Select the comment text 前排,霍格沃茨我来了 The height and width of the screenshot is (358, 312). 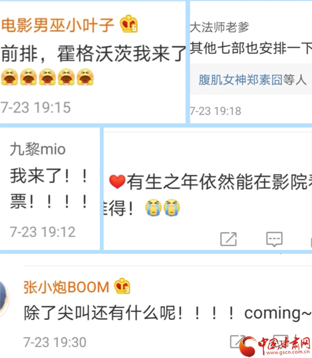click(94, 54)
